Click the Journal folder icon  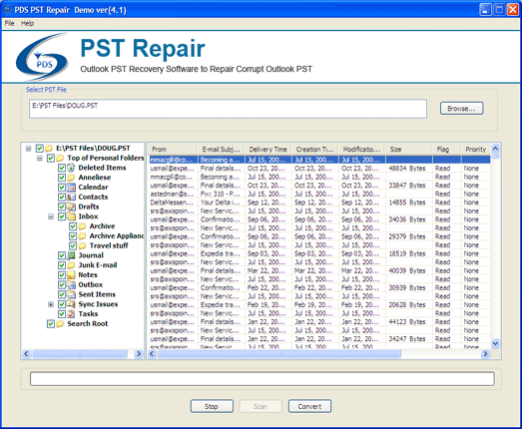(71, 255)
